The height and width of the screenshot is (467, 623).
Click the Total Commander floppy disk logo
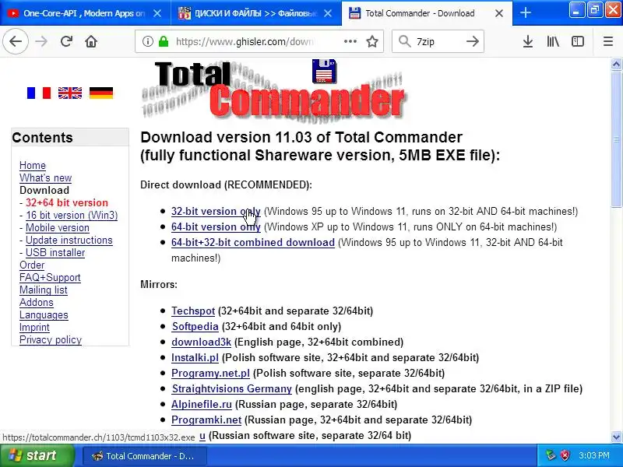pyautogui.click(x=324, y=71)
